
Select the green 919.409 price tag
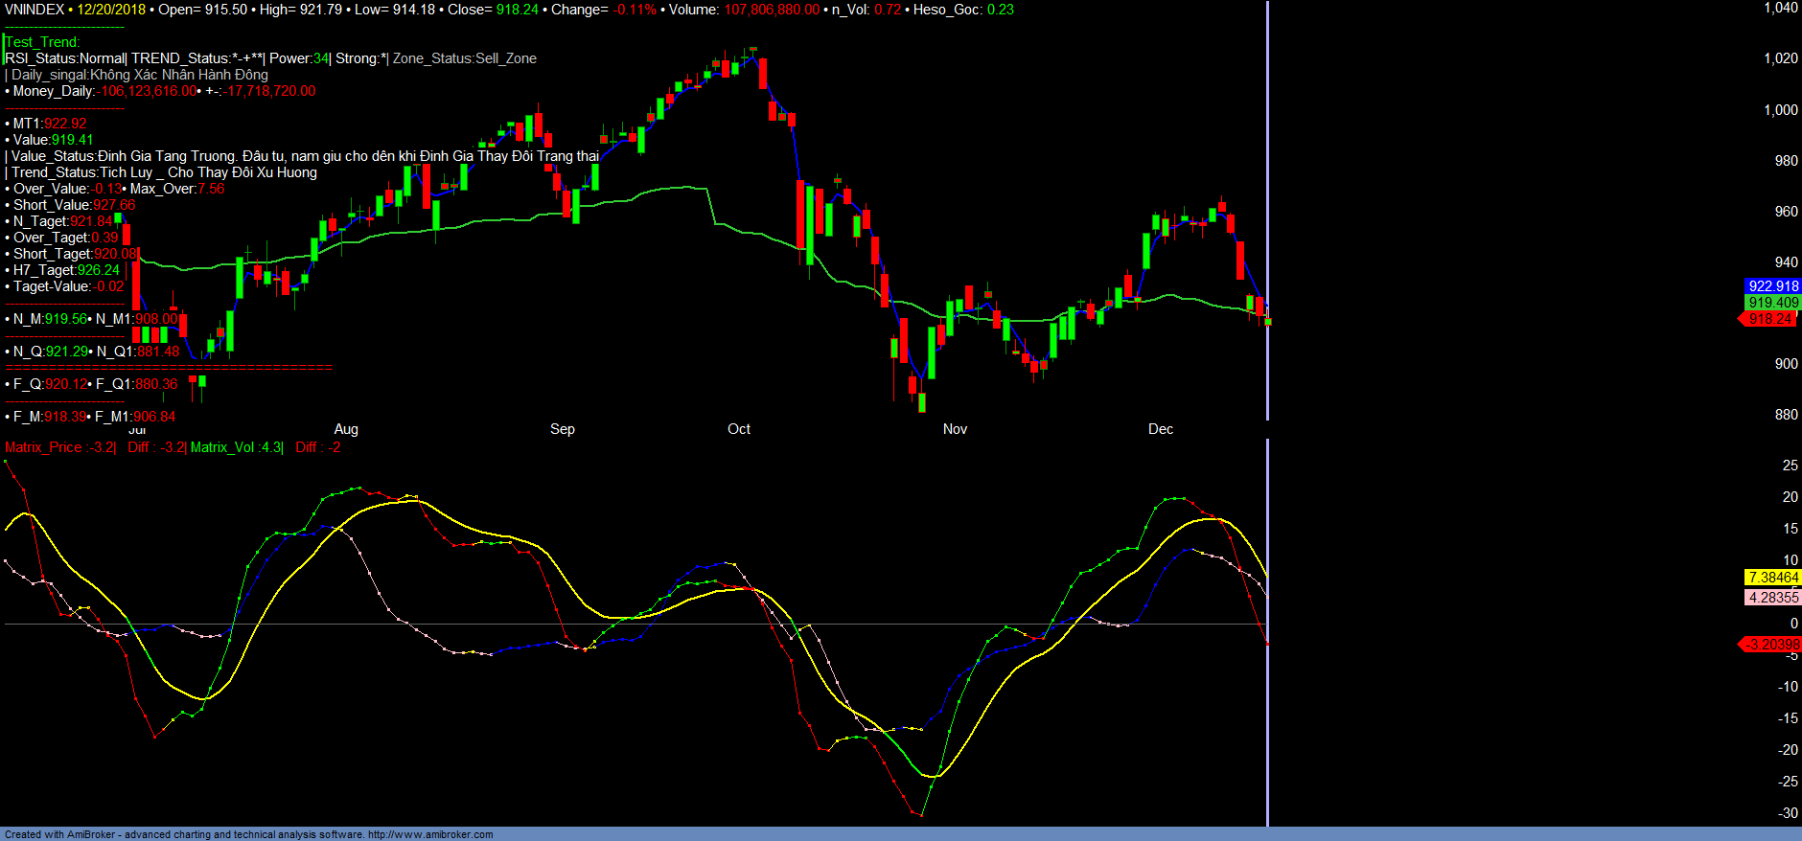pos(1773,303)
